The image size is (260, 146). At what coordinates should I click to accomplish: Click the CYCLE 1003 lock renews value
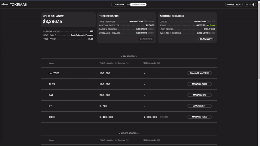209,29
